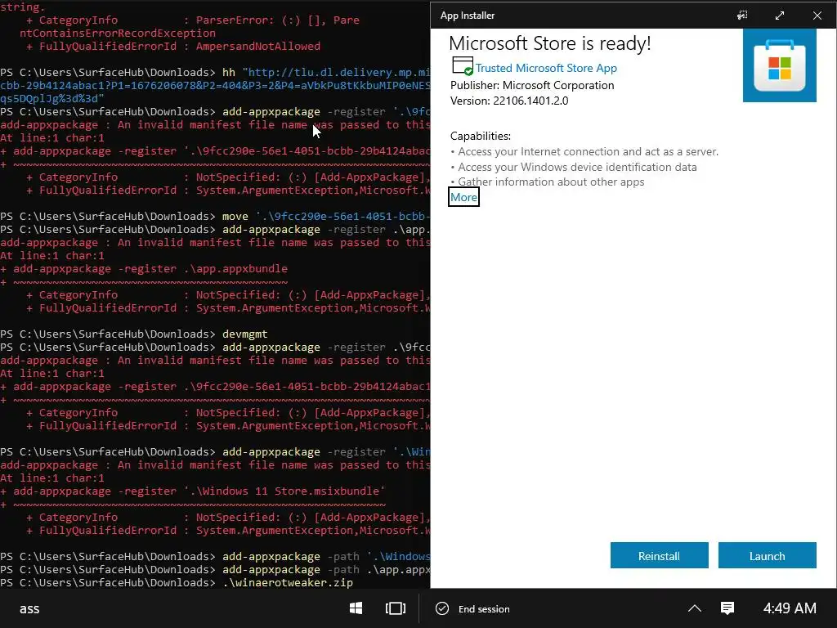837x628 pixels.
Task: Click the 'Version: 22106.1401.2.0' text
Action: (x=509, y=101)
